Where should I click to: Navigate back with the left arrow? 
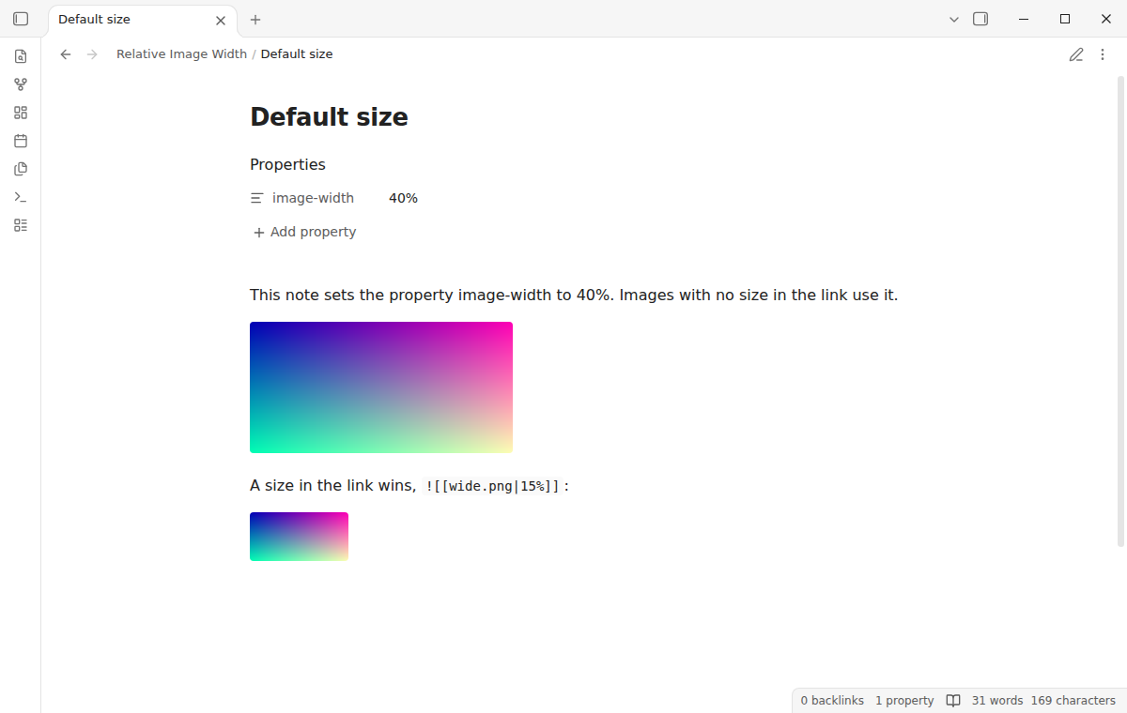click(x=66, y=54)
